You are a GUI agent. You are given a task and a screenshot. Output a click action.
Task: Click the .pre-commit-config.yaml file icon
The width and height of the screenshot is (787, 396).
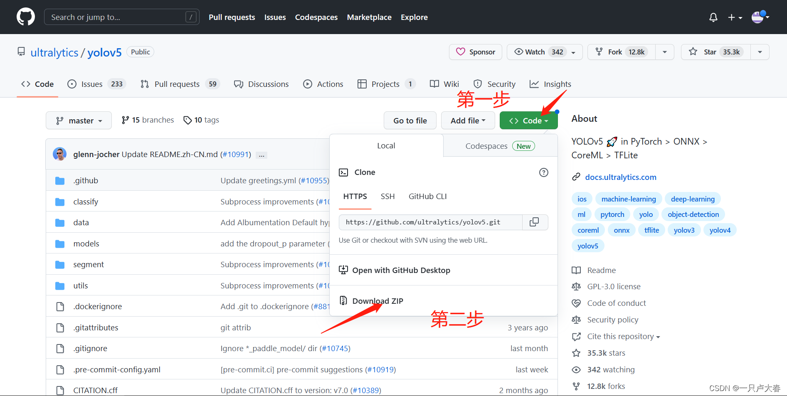[x=60, y=370]
